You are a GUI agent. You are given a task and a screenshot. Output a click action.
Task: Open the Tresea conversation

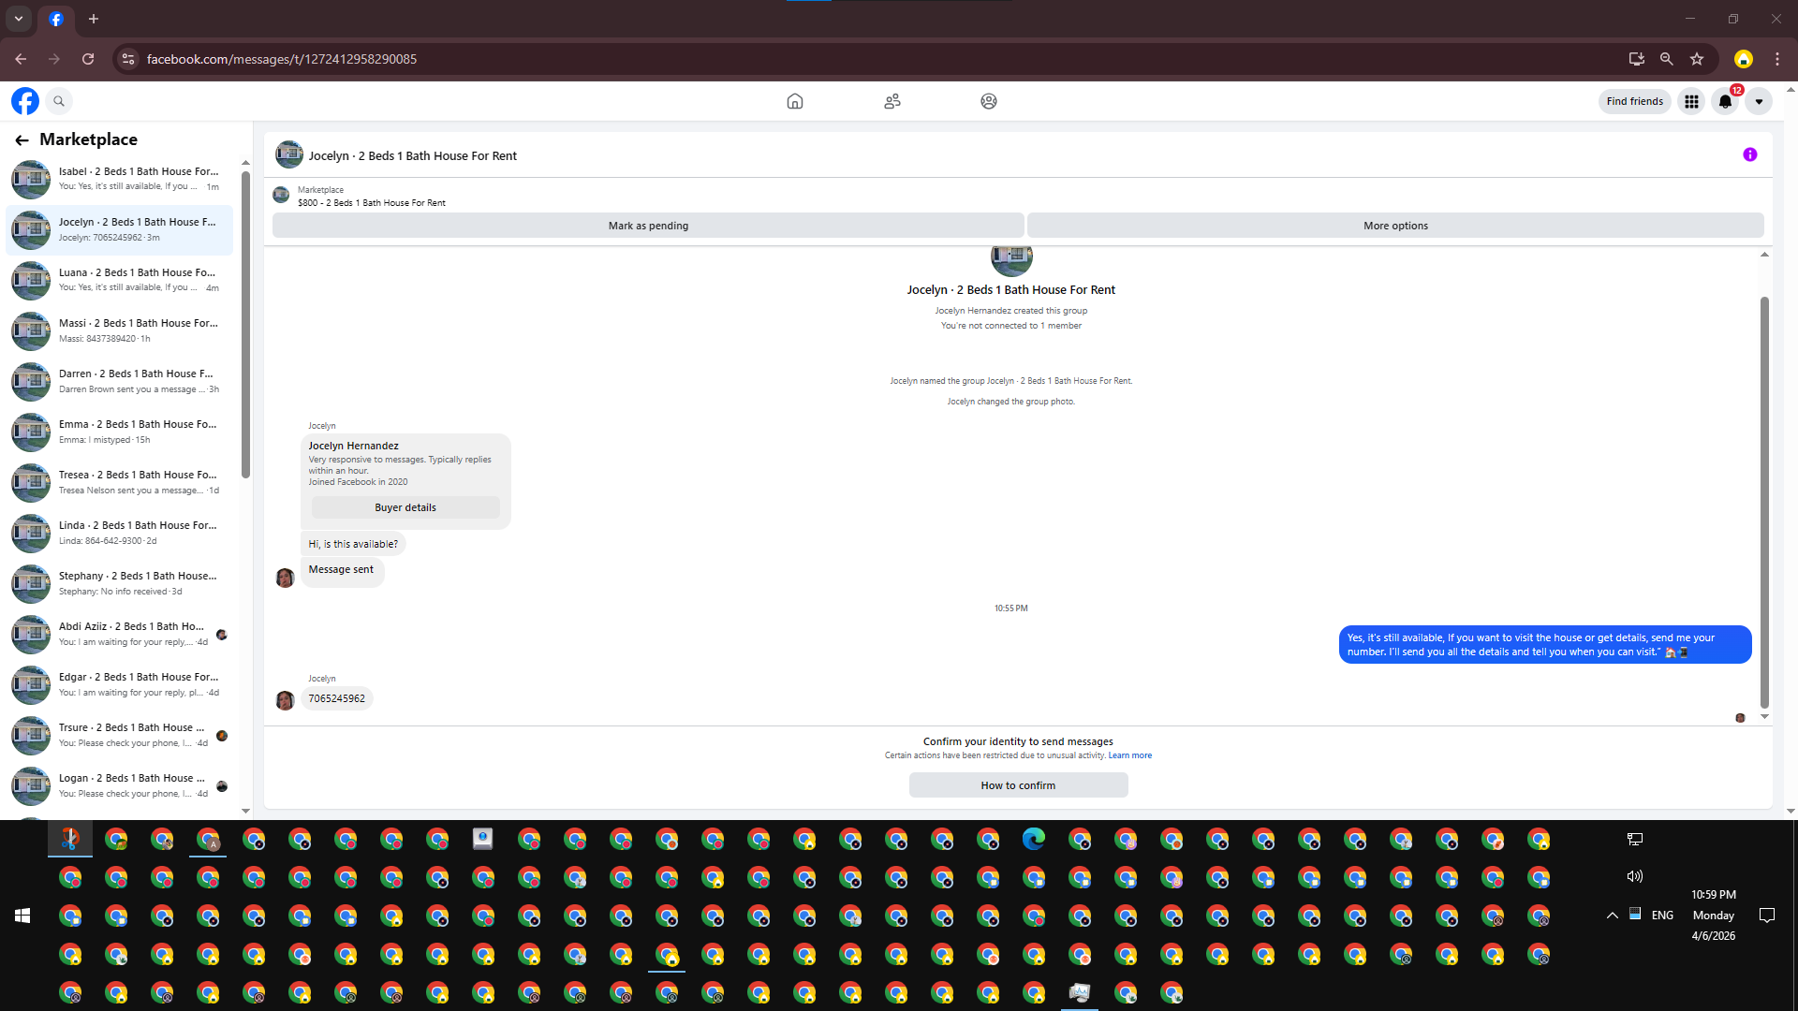(x=120, y=482)
